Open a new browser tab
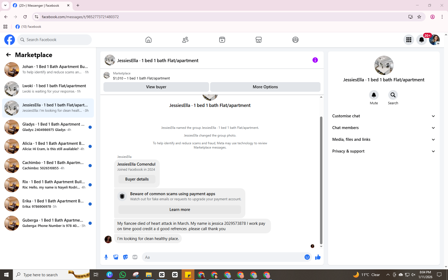Viewport: 448px width, 280px height. [x=78, y=5]
